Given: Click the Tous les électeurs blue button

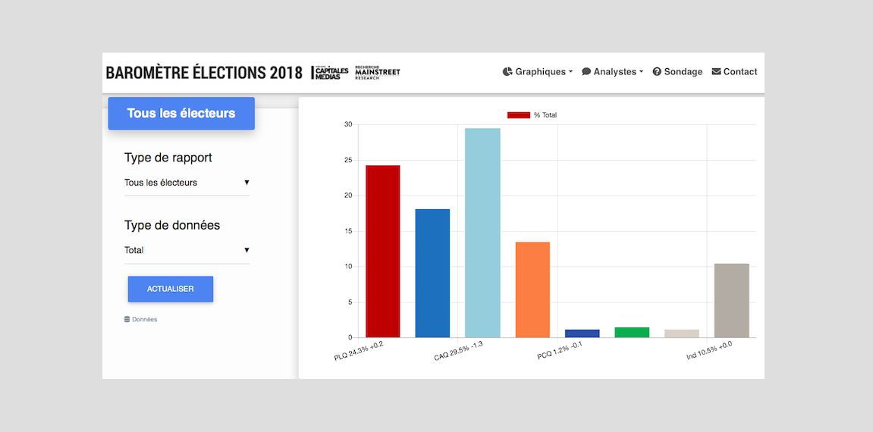Looking at the screenshot, I should click(x=181, y=114).
